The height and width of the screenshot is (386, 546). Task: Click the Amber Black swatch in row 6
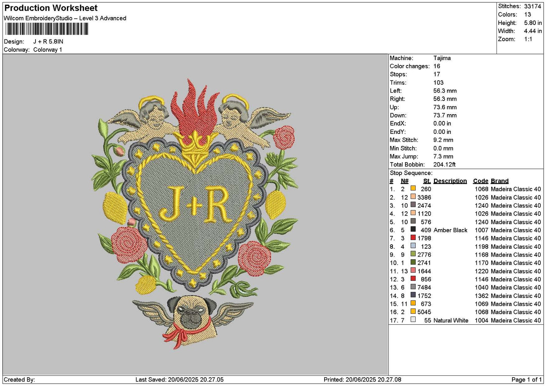pos(413,229)
